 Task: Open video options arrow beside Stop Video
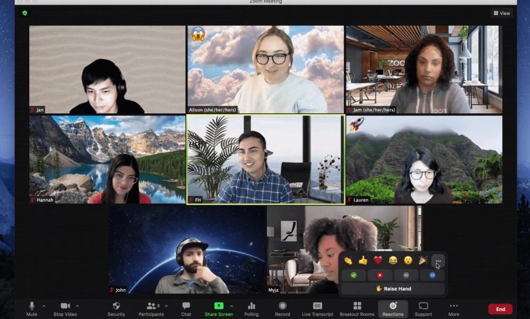(77, 306)
